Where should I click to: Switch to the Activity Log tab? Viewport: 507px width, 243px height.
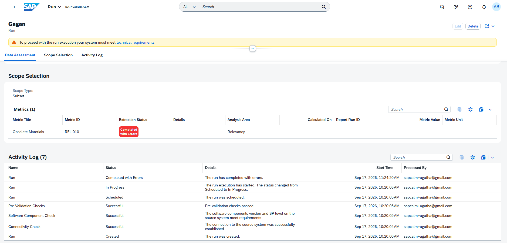click(92, 55)
